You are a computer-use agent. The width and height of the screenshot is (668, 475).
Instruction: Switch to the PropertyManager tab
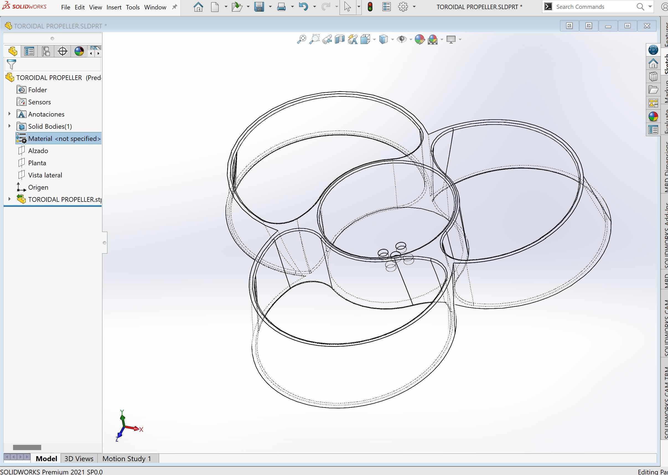pyautogui.click(x=29, y=51)
